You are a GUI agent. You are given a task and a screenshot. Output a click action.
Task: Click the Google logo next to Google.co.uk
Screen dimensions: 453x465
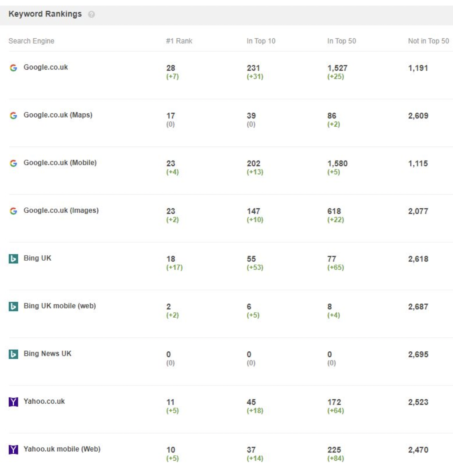[13, 68]
